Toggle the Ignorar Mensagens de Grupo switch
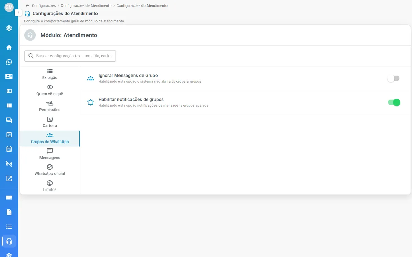 coord(393,78)
